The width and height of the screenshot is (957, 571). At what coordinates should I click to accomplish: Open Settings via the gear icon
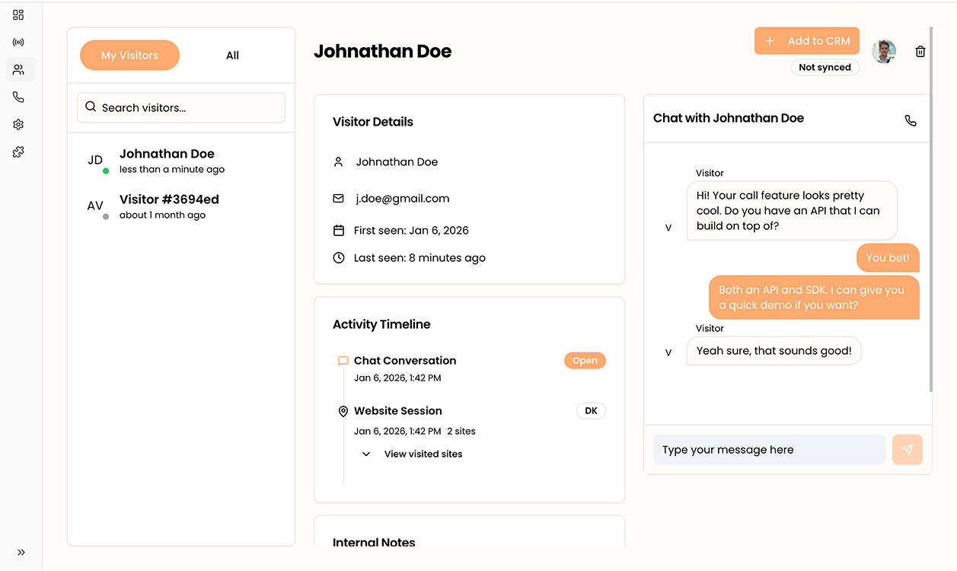[18, 124]
